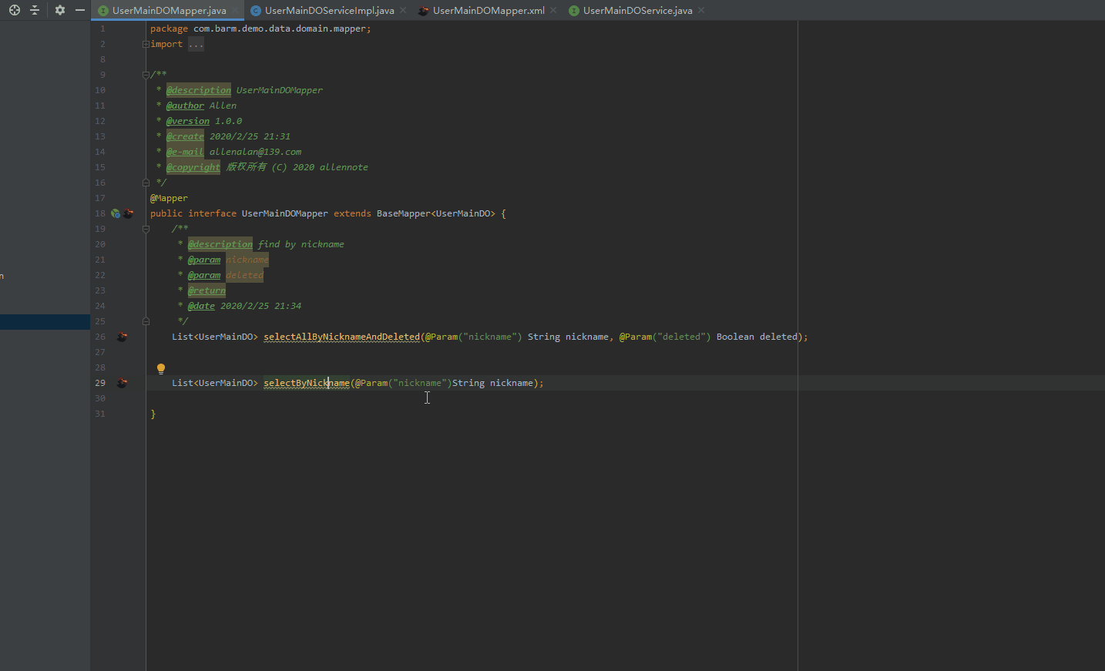
Task: Click the implementations gutter icon on line 18
Action: (x=116, y=213)
